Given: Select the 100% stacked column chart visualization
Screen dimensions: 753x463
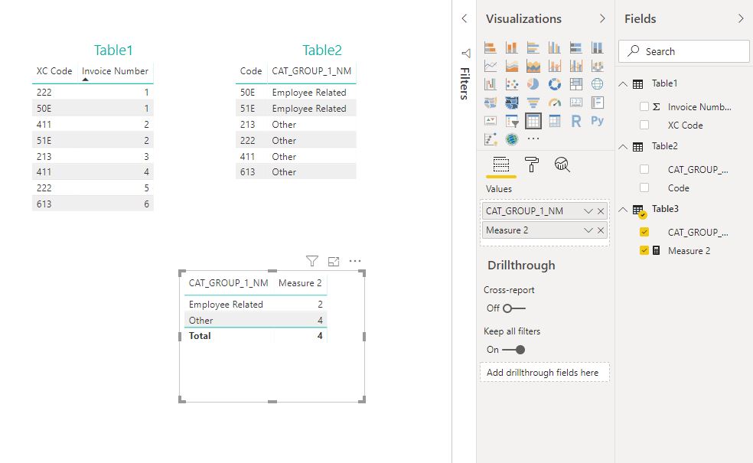Looking at the screenshot, I should click(598, 47).
